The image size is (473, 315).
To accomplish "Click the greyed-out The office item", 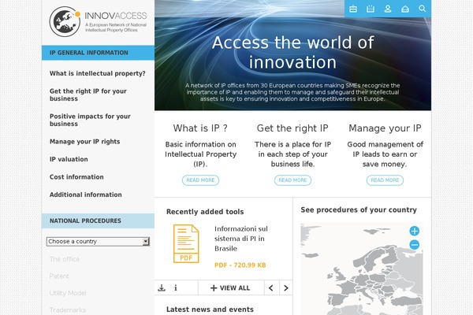I will pyautogui.click(x=65, y=259).
